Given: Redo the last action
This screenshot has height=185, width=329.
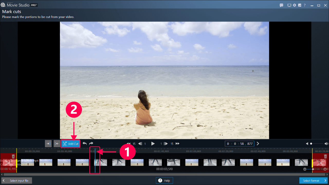Looking at the screenshot, I should (91, 143).
